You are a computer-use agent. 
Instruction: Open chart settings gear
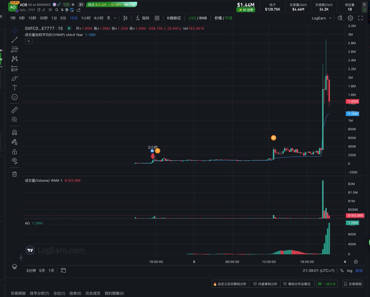pyautogui.click(x=350, y=18)
